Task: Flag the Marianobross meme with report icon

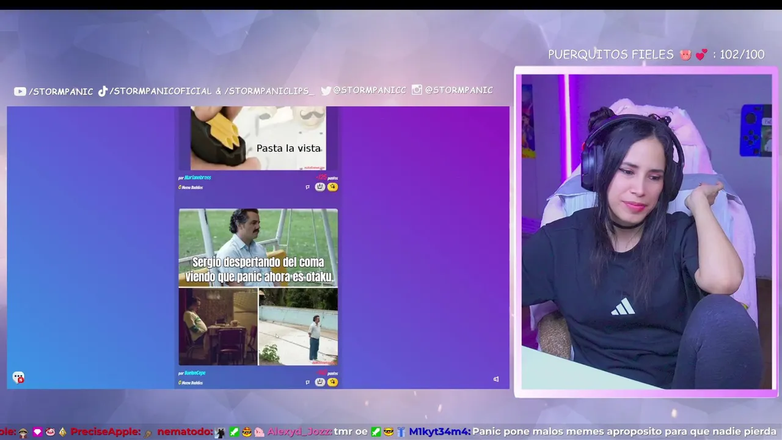Action: tap(307, 187)
